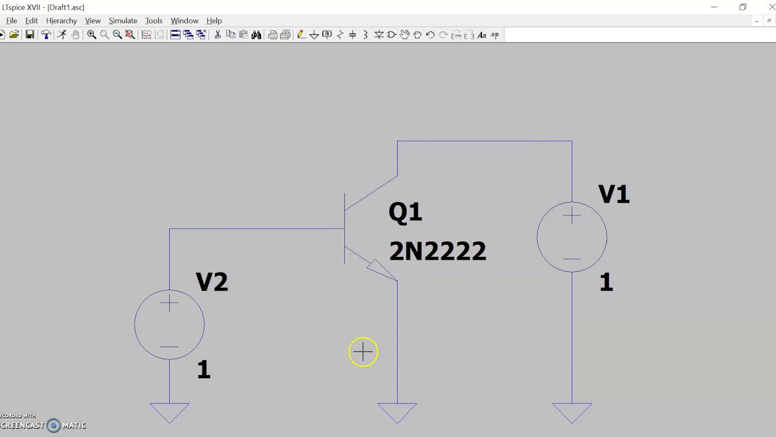Image resolution: width=776 pixels, height=437 pixels.
Task: Minimize the LTspice XVII main window
Action: [714, 7]
